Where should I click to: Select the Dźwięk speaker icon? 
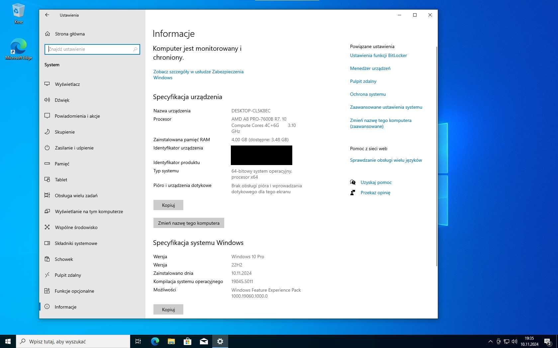coord(47,100)
